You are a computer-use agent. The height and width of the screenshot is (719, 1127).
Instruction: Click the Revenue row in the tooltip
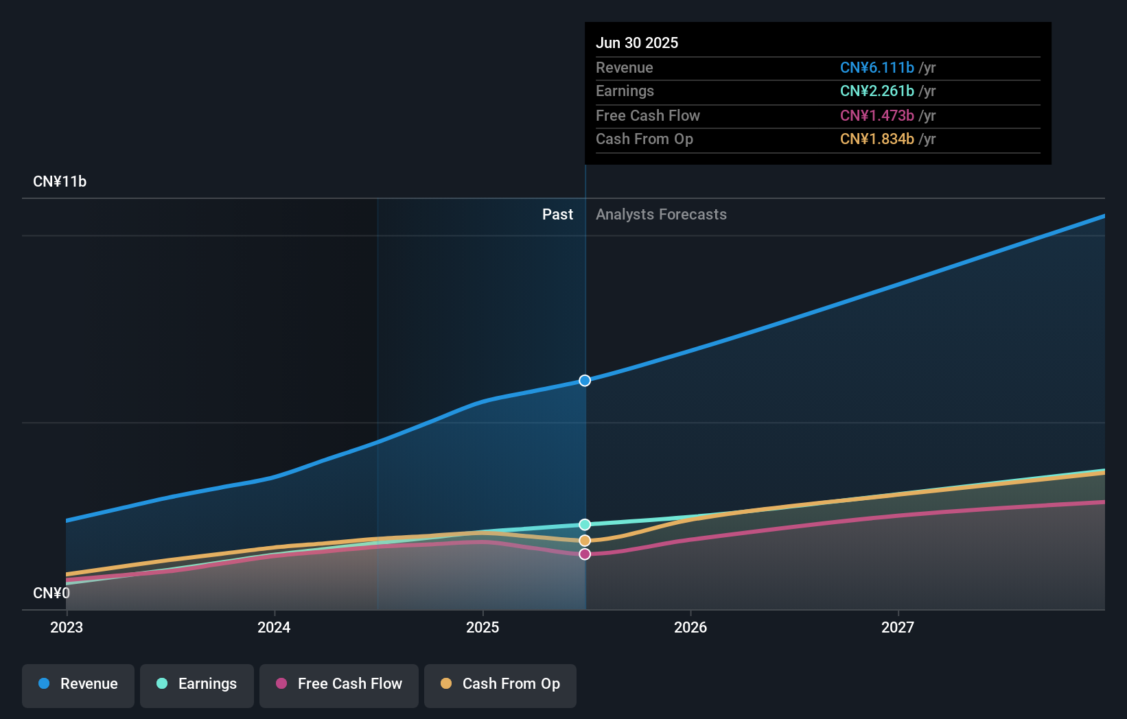click(x=755, y=68)
